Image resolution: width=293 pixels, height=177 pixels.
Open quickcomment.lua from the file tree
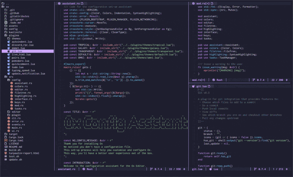click(23, 64)
